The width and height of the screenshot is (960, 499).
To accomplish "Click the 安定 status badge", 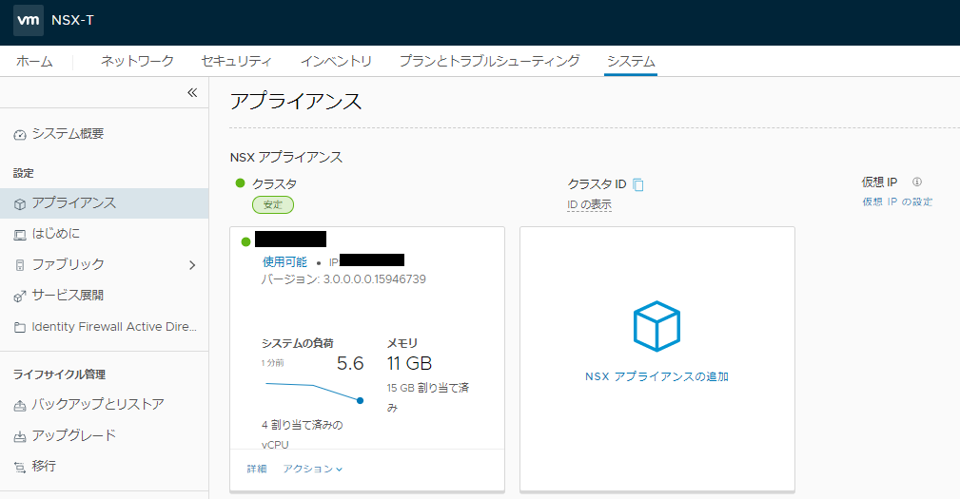I will click(273, 205).
